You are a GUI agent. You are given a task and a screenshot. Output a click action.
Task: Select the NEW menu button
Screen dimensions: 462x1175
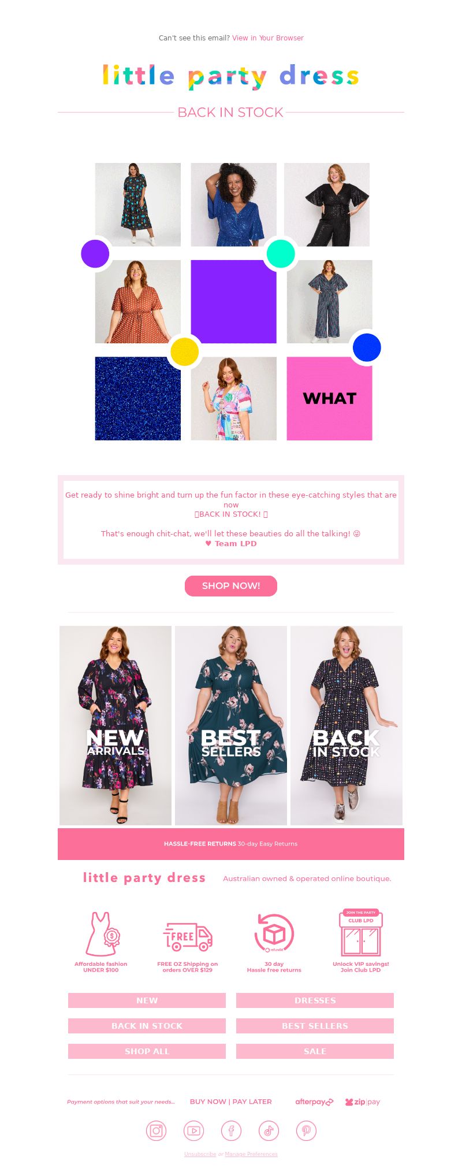click(x=147, y=1000)
